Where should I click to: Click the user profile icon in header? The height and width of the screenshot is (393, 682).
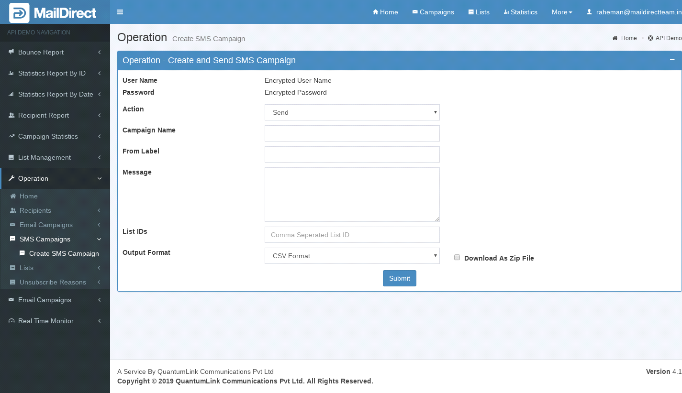(589, 12)
